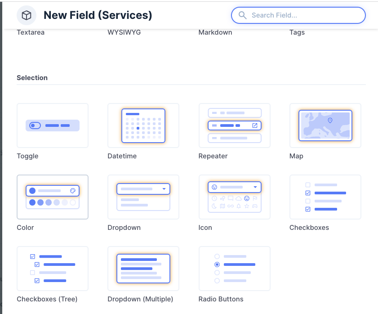Choose the Radio Buttons field tile
Screen dimensions: 378x314
pyautogui.click(x=234, y=269)
